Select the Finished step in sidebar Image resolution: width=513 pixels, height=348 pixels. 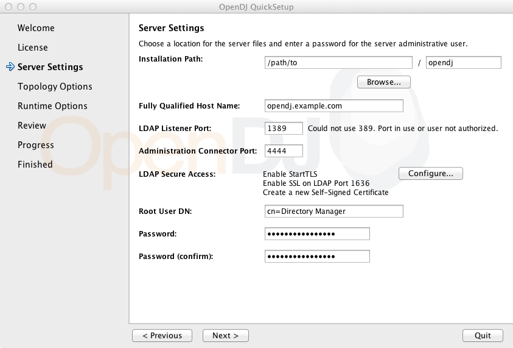(35, 165)
